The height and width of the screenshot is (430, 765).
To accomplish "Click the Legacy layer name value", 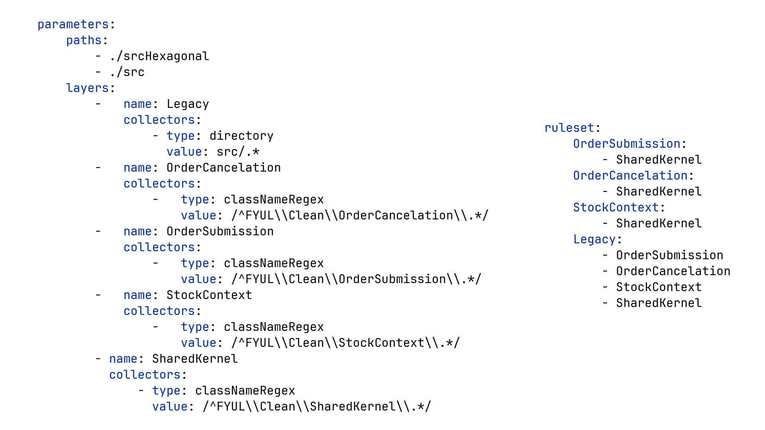I will (187, 104).
